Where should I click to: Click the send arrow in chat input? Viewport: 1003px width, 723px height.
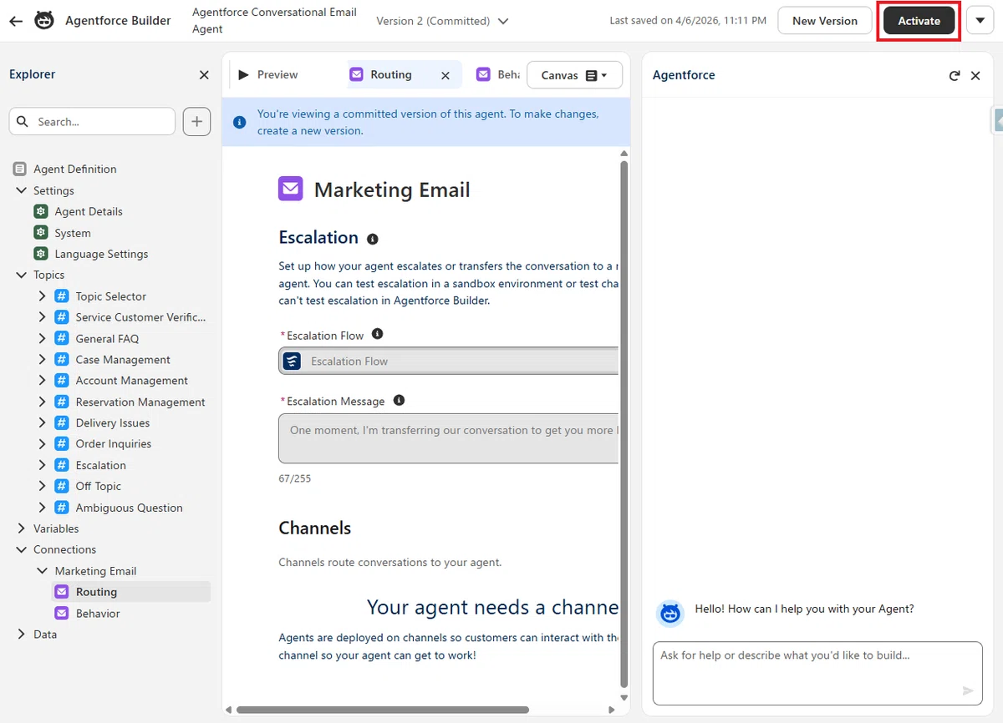(x=968, y=690)
